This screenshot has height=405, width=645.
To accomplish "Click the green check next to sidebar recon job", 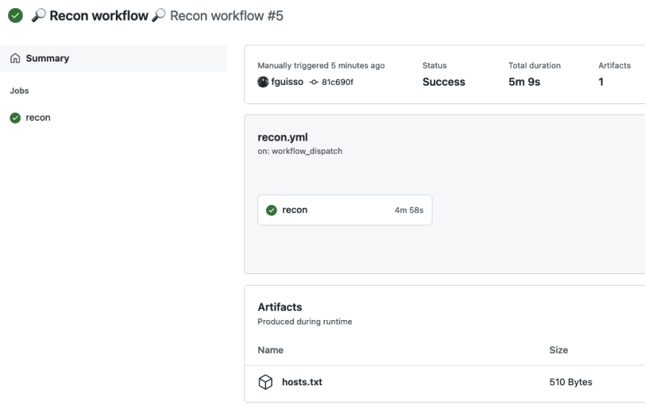I will [x=15, y=118].
